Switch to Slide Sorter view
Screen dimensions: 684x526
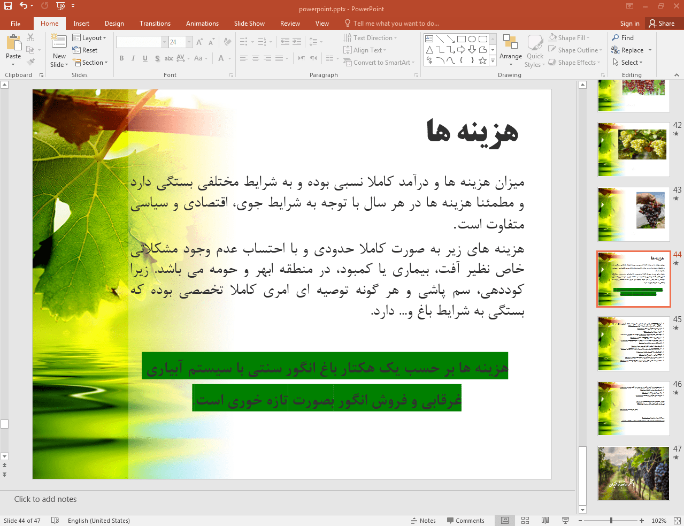point(525,521)
